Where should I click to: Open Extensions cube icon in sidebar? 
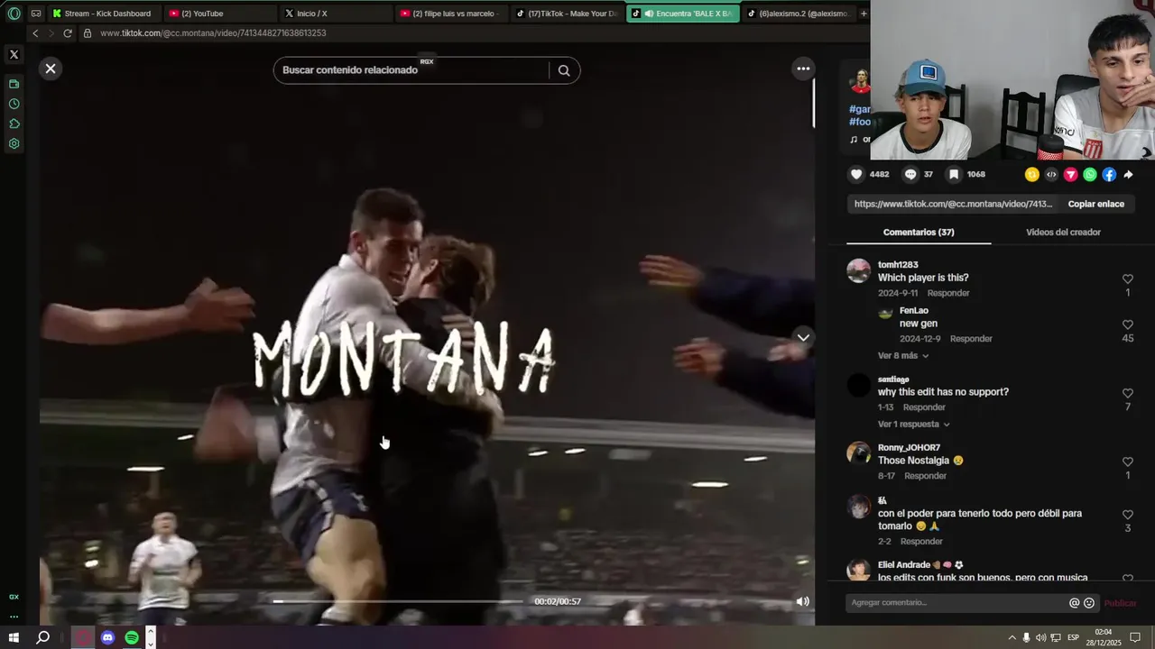pos(14,123)
